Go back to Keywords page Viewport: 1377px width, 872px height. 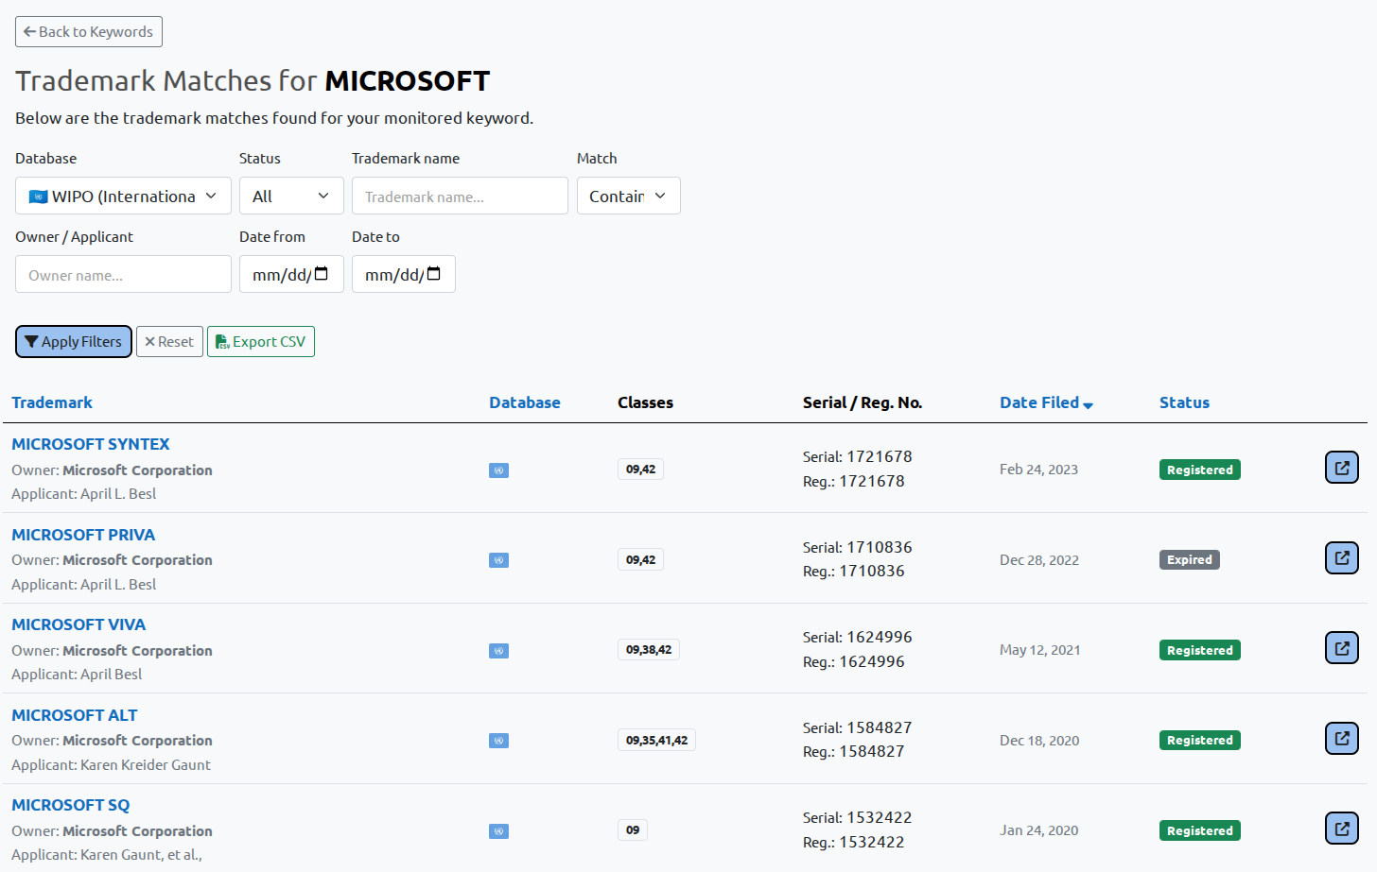click(x=88, y=31)
